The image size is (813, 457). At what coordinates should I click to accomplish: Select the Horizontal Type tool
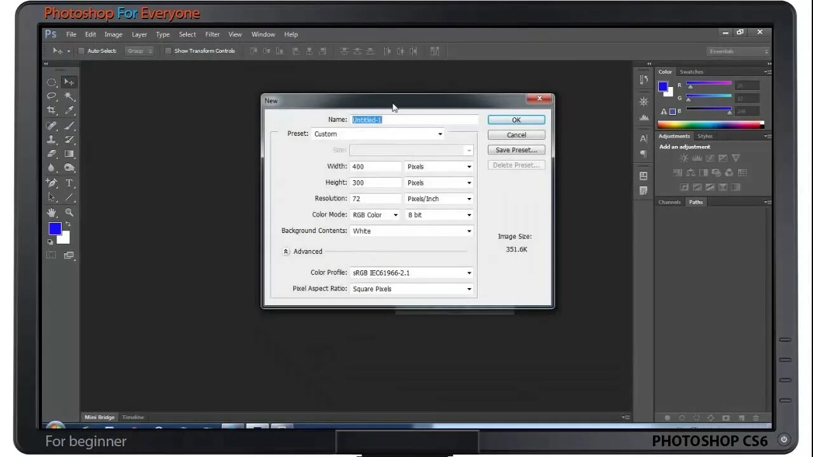point(69,183)
